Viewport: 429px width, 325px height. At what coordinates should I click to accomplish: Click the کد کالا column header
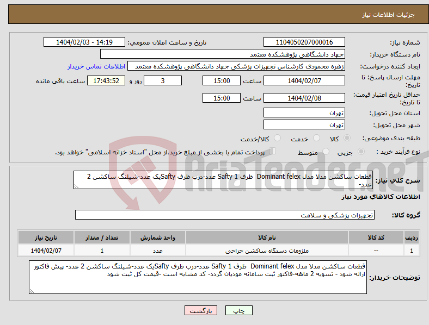(x=376, y=237)
